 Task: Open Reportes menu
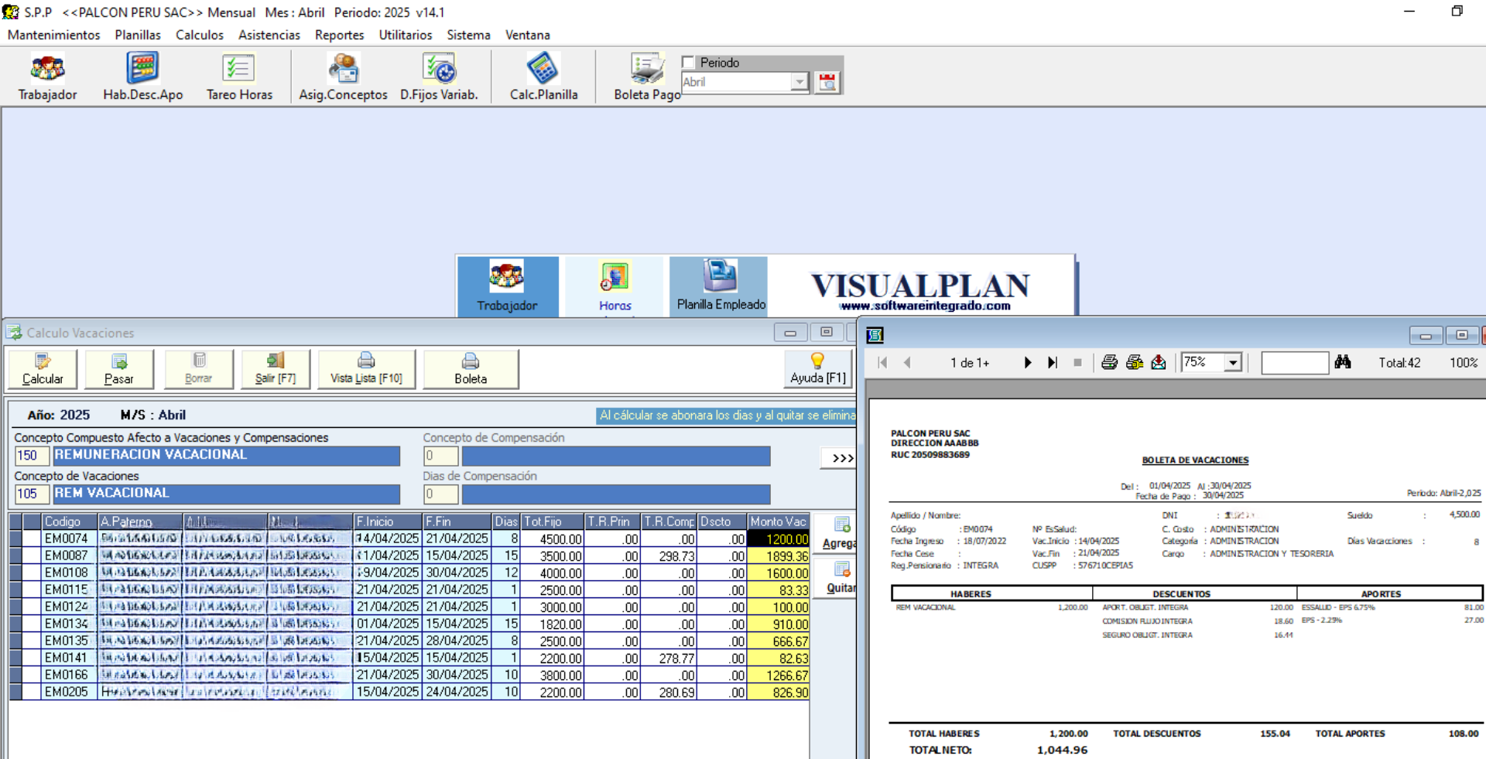pos(339,35)
